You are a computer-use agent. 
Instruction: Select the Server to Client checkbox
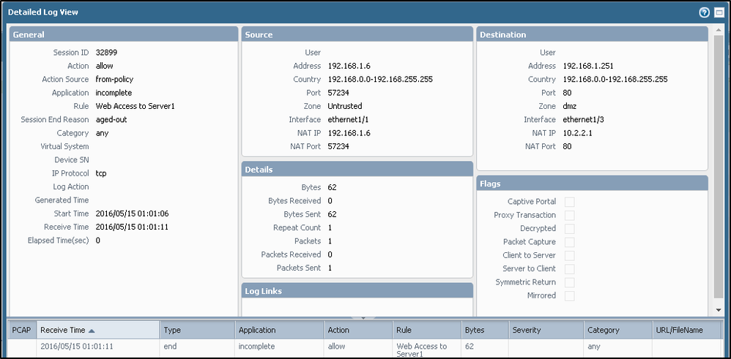[x=569, y=269]
